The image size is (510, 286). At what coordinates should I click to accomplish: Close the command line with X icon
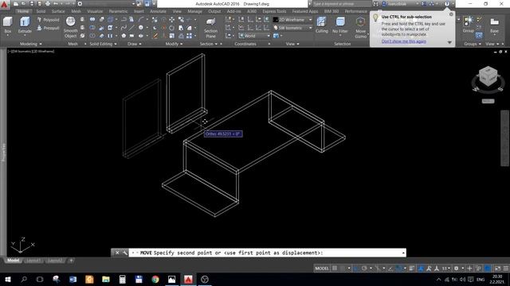coord(117,253)
